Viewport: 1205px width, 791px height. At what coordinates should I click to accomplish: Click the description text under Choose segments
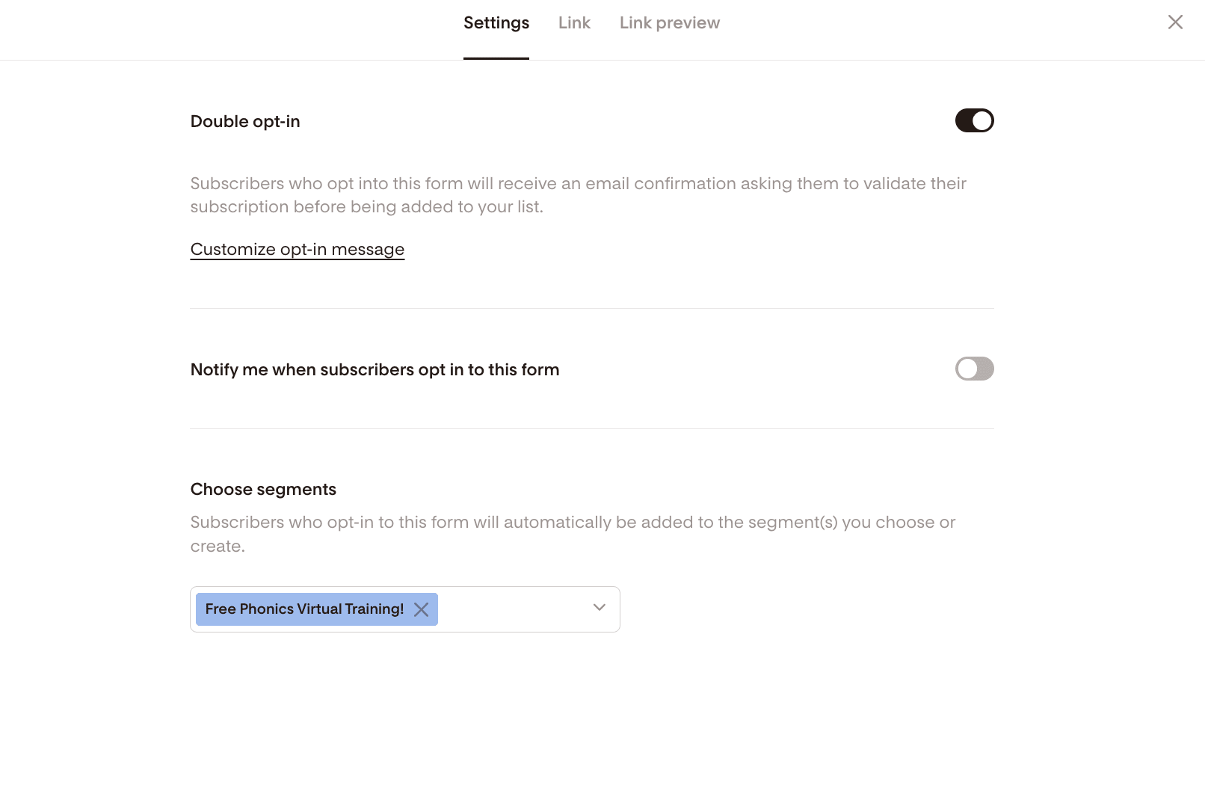click(573, 534)
